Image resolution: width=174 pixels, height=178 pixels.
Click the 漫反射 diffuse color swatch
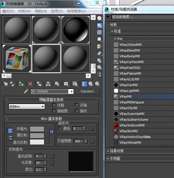pos(37,135)
